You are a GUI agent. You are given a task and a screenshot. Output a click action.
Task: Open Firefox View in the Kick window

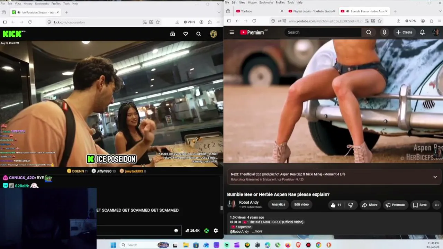coord(4,12)
